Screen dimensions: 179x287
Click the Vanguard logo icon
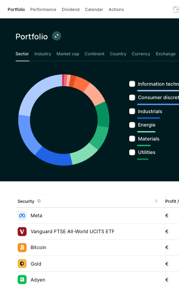[x=22, y=232]
